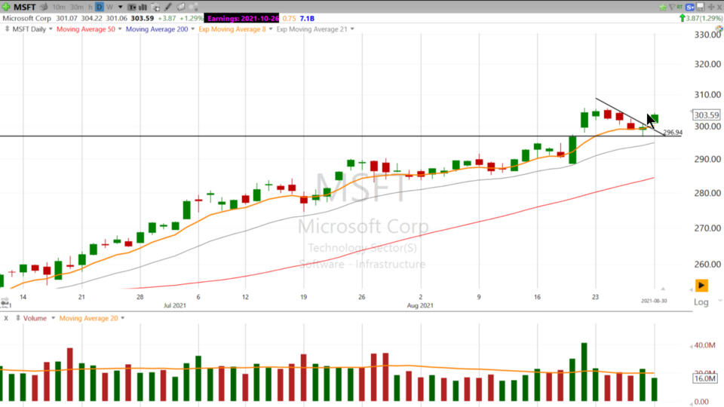Image resolution: width=724 pixels, height=407 pixels.
Task: Click the Moving Average 200 legend label
Action: 157,29
